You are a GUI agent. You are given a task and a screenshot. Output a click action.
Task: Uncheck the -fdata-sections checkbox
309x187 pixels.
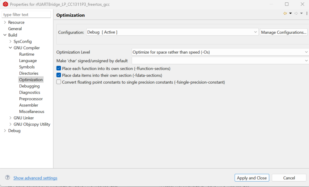(59, 75)
